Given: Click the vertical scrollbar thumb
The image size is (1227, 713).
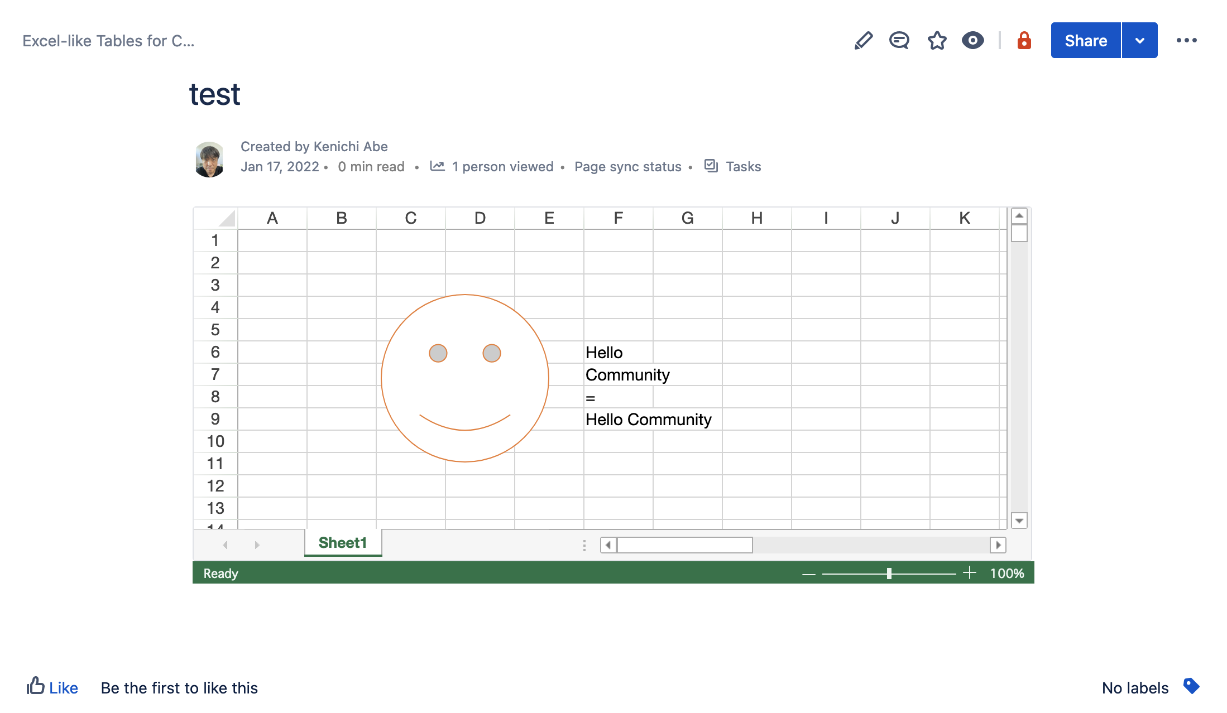Looking at the screenshot, I should tap(1019, 233).
